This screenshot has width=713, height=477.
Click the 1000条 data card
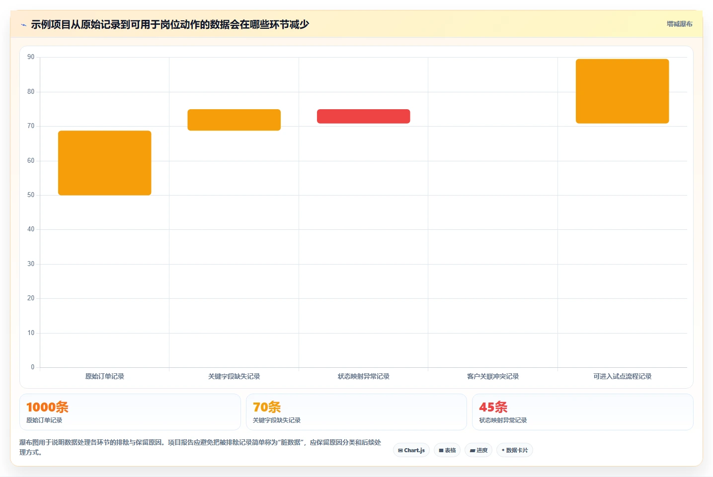tap(130, 412)
